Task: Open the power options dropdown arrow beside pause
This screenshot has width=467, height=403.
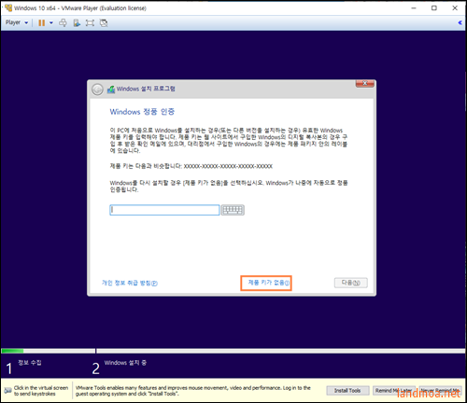Action: click(x=51, y=22)
